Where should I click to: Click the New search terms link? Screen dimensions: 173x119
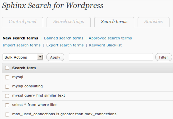point(20,38)
